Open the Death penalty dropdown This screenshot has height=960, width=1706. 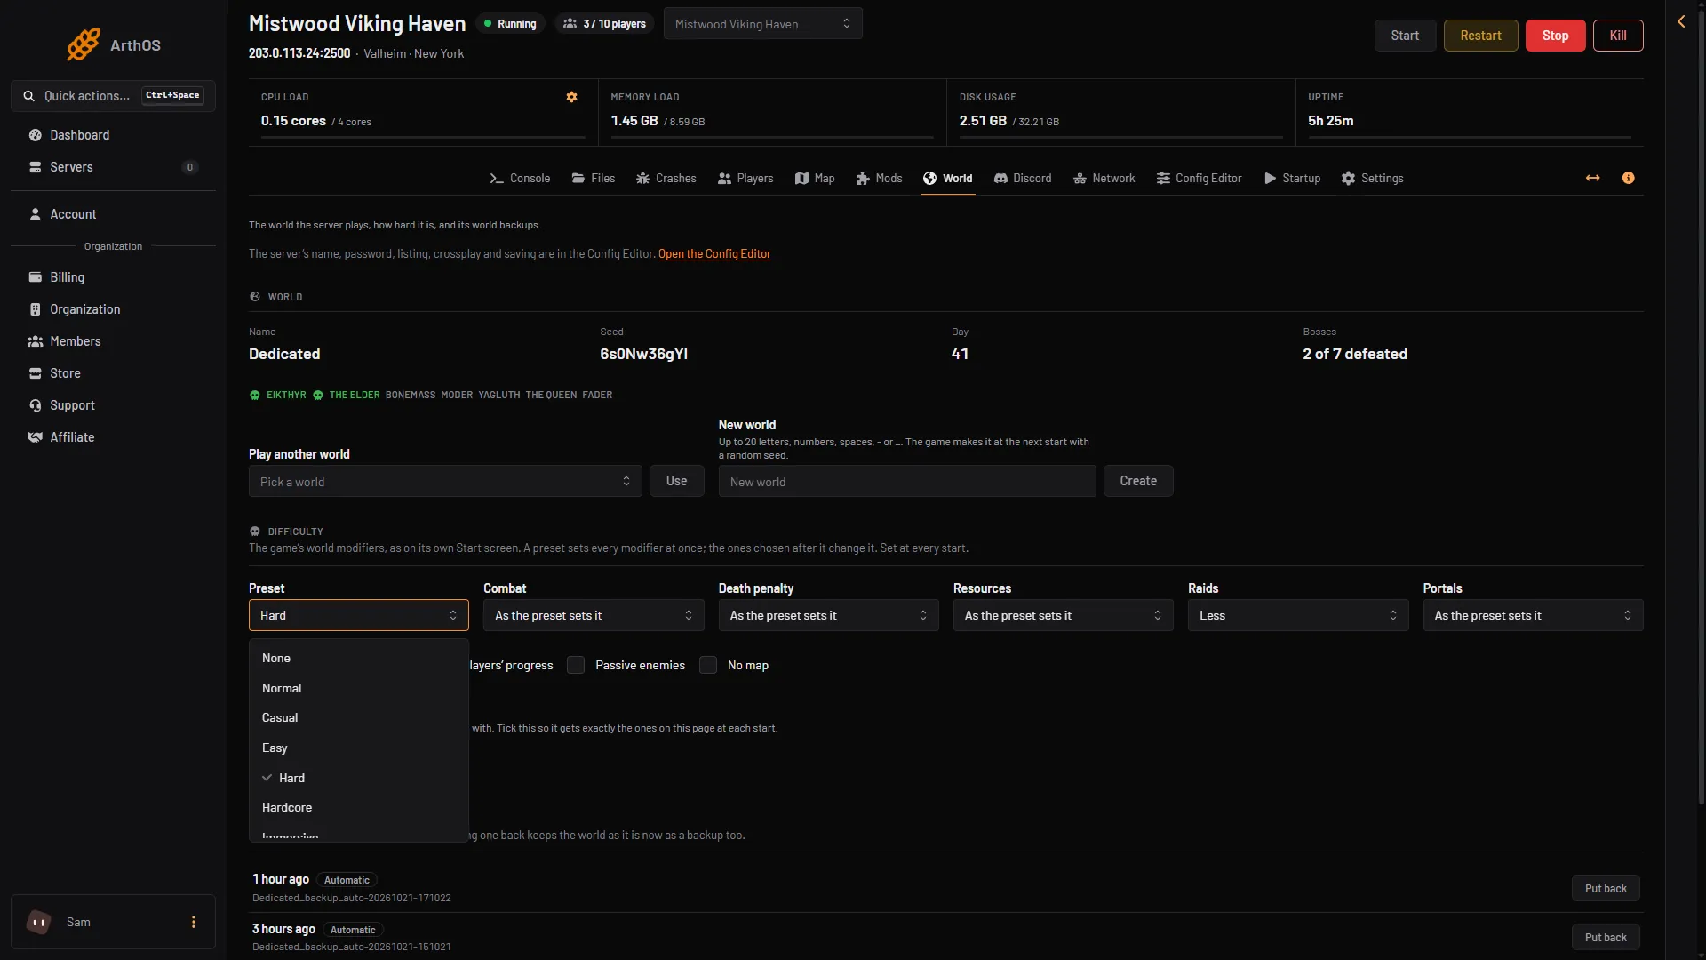(x=828, y=615)
